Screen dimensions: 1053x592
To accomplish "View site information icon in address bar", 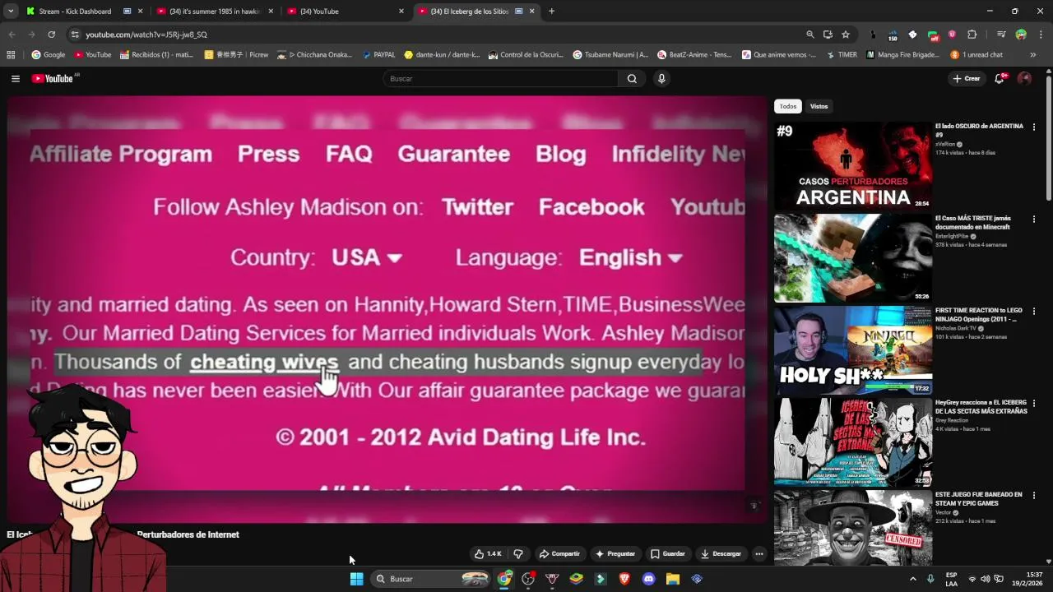I will coord(75,35).
